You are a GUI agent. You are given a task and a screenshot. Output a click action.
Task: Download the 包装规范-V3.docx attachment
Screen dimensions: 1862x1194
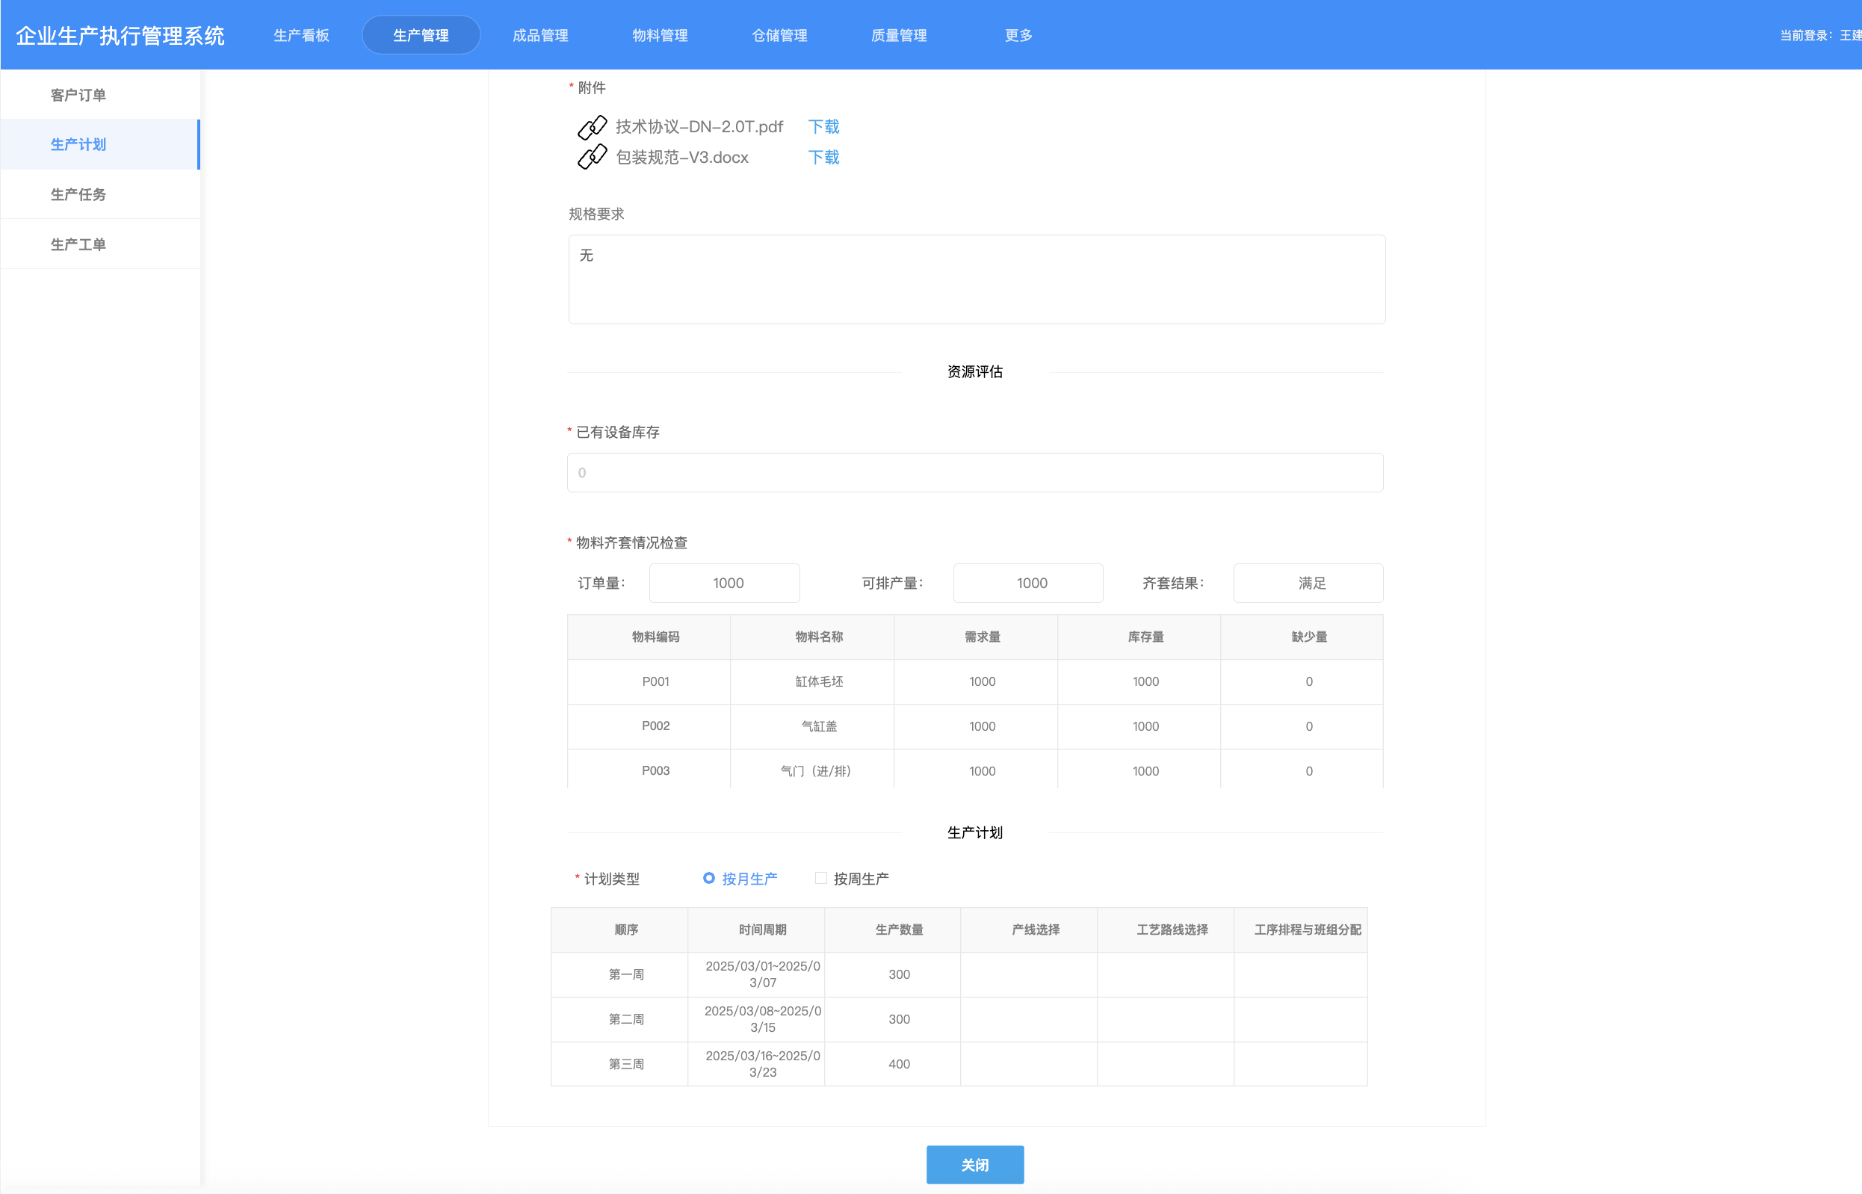(823, 158)
